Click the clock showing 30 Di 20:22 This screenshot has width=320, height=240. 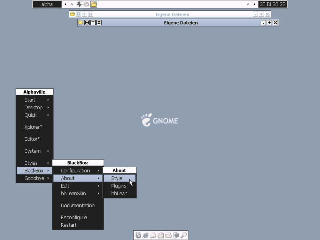(273, 4)
